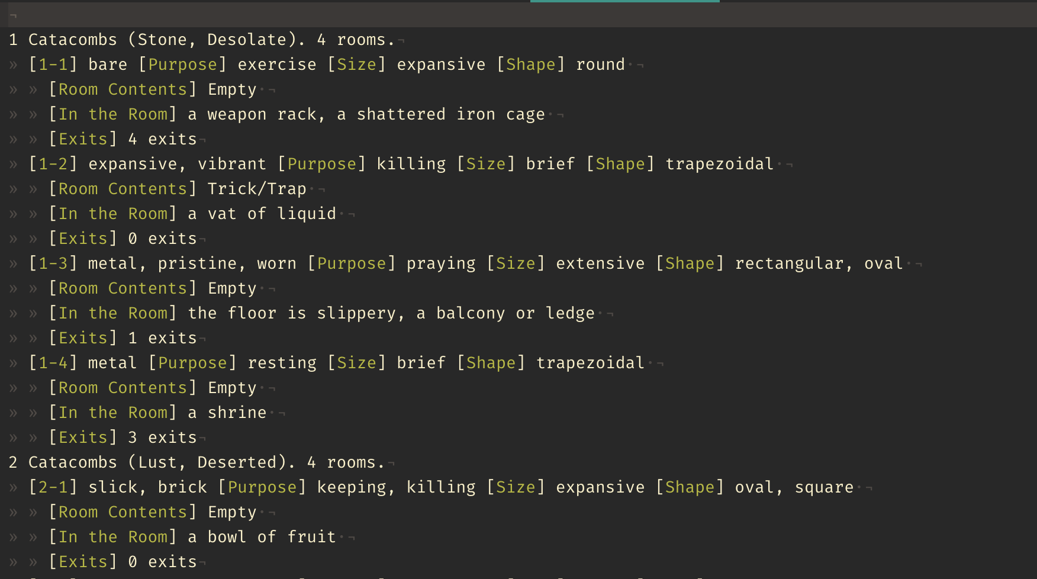Screen dimensions: 1037x579
Task: Click 'the floor is slippery' text
Action: 292,313
